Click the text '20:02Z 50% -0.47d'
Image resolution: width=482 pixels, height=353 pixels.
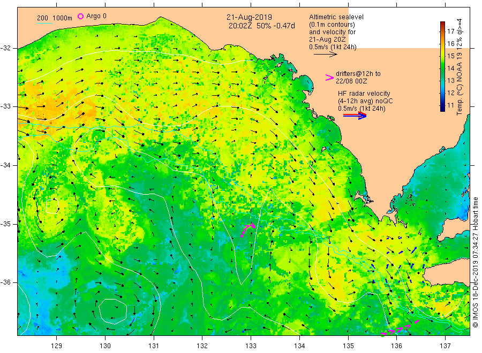click(261, 26)
